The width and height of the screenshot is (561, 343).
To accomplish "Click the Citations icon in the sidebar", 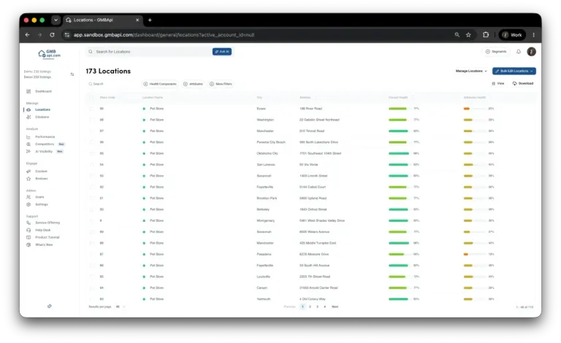I will pos(28,117).
